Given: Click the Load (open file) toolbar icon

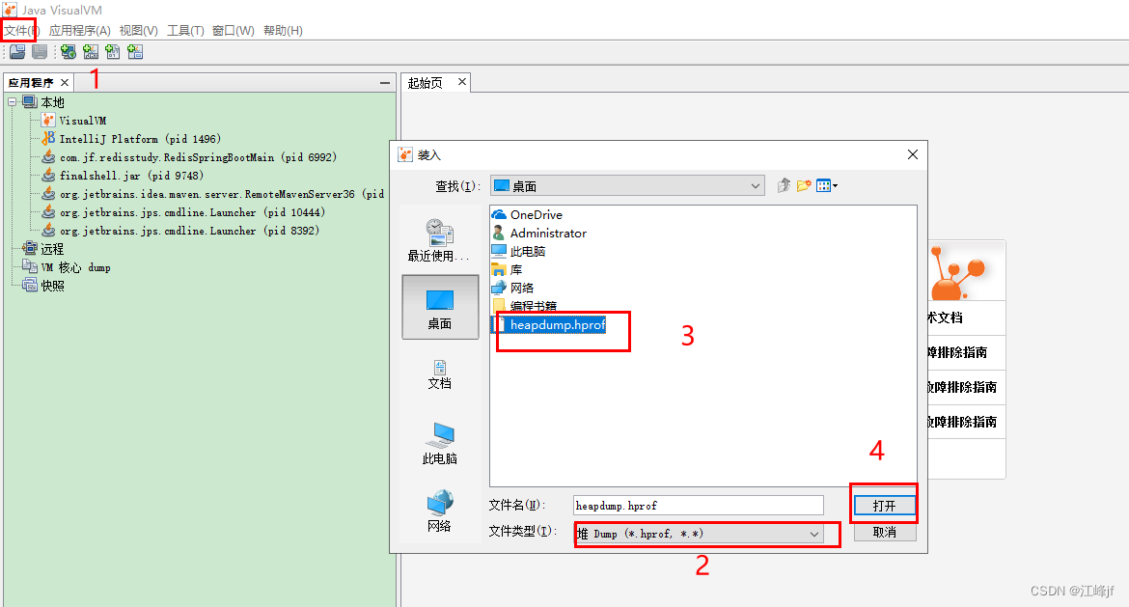Looking at the screenshot, I should (x=17, y=52).
